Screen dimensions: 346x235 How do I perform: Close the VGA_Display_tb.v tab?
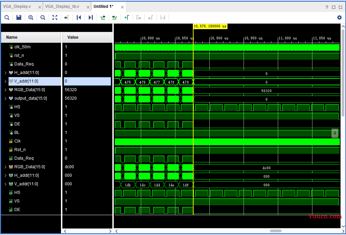[88, 7]
